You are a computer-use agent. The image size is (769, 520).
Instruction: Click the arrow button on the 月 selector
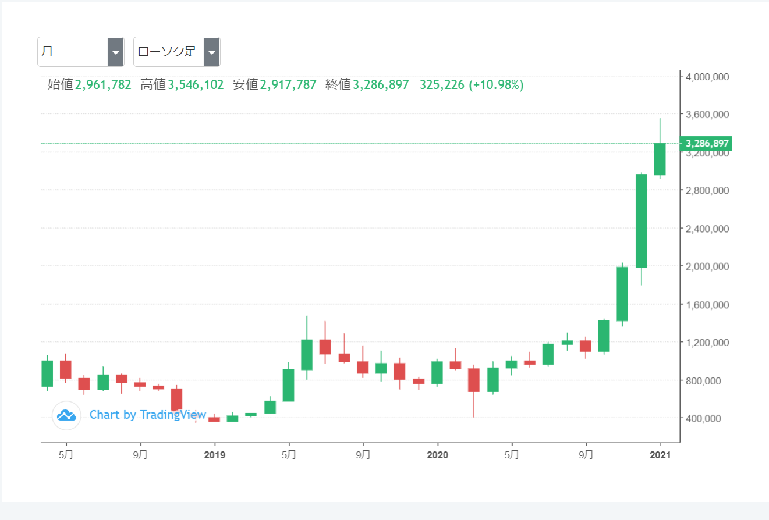(x=116, y=52)
